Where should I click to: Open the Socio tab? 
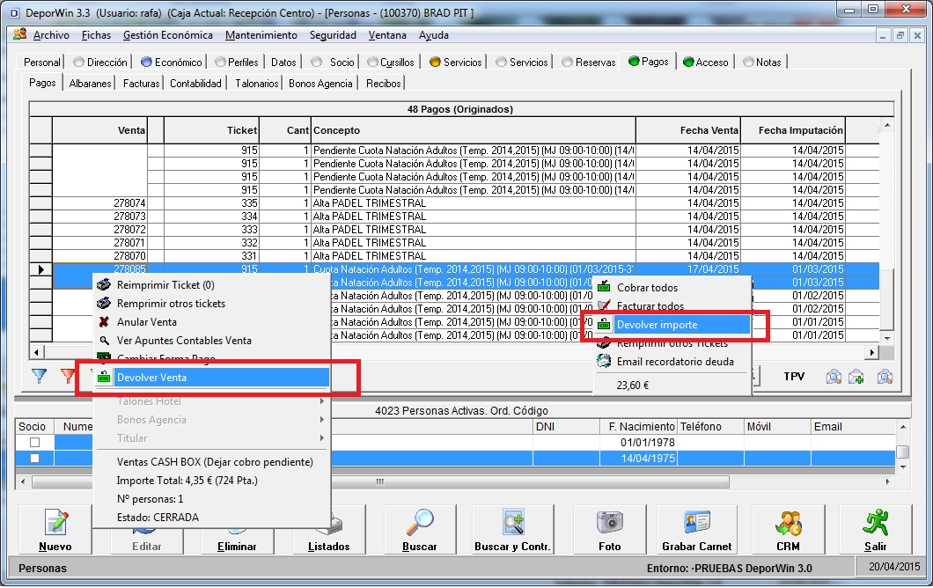[334, 62]
